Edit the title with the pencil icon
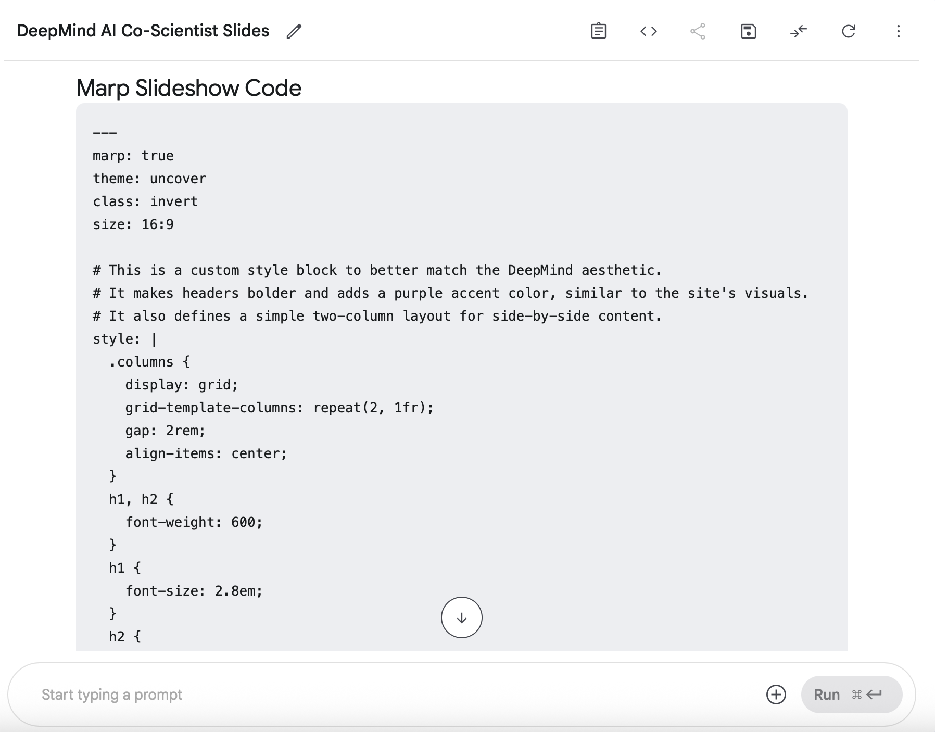The image size is (935, 732). (x=294, y=31)
